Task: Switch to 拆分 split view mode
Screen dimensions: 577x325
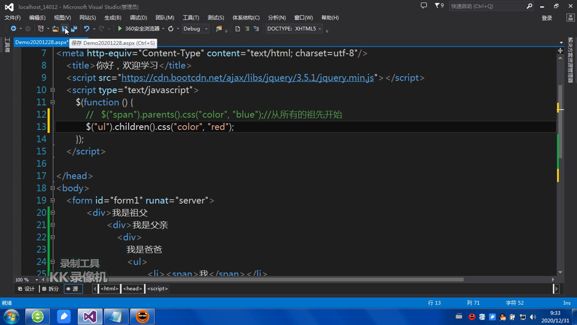Action: pos(51,289)
